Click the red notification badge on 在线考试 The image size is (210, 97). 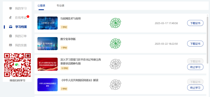28,17
